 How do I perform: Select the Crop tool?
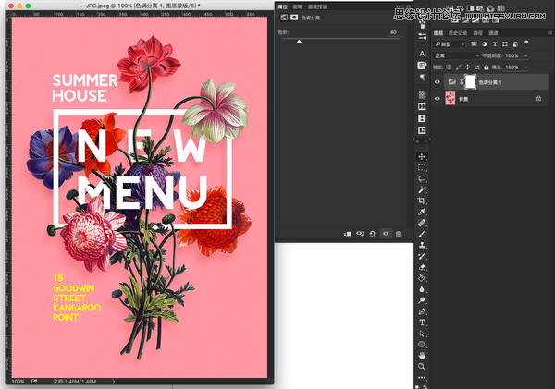422,201
